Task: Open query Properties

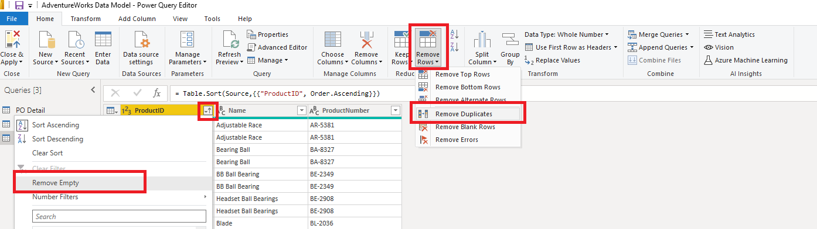Action: point(268,34)
